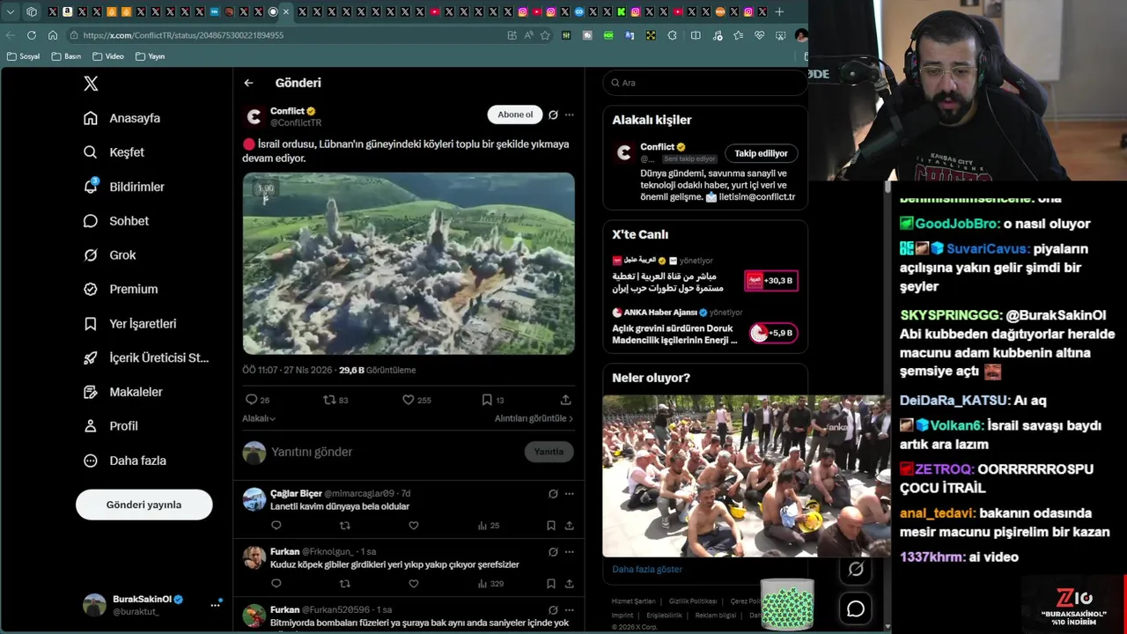Go back with the Gönderi back arrow

click(248, 83)
